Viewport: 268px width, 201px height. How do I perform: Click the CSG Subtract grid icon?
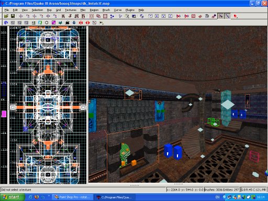tap(92, 16)
